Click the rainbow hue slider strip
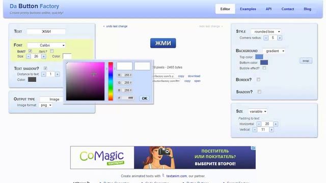Image resolution: width=326 pixels, height=183 pixels. click(x=111, y=81)
